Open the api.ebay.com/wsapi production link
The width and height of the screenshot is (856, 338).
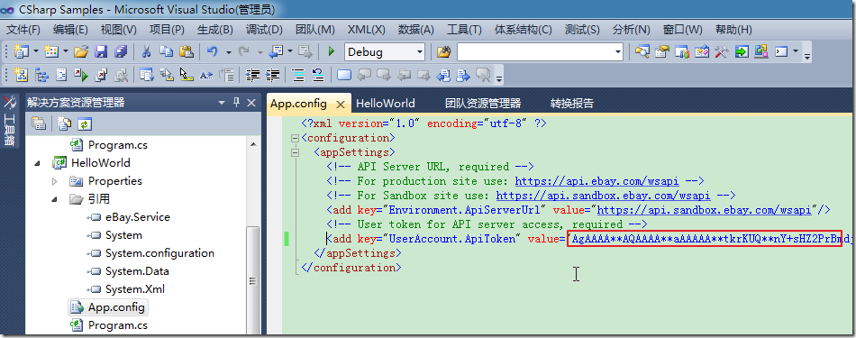coord(596,181)
